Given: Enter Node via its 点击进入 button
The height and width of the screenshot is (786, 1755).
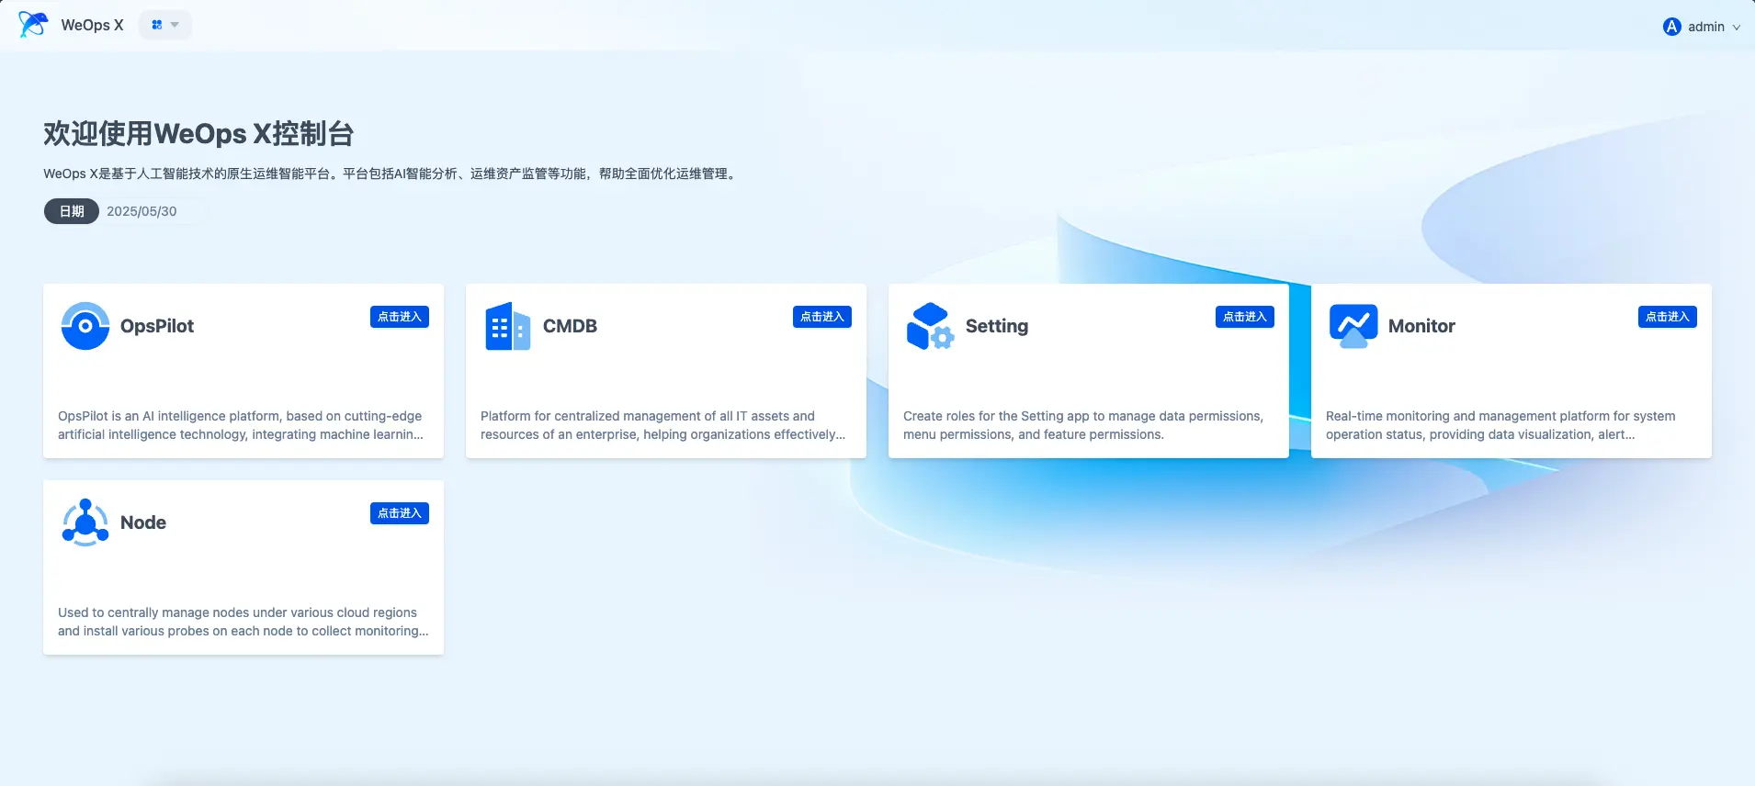Looking at the screenshot, I should 400,513.
